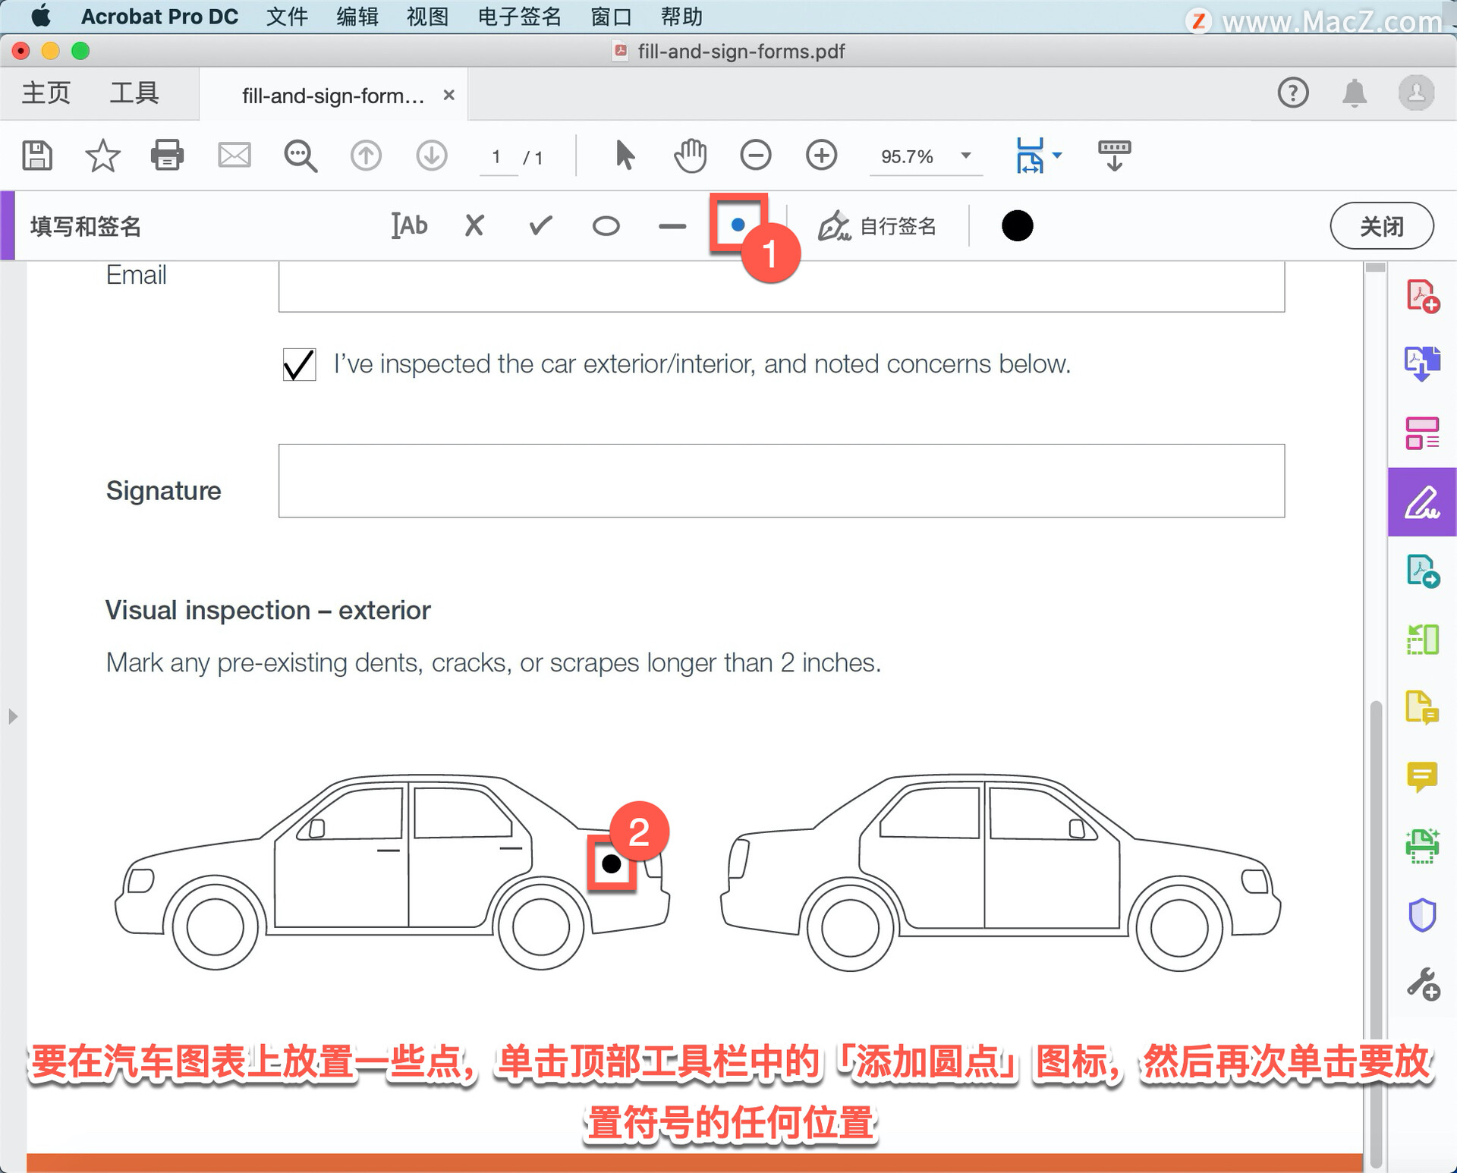1457x1173 pixels.
Task: Open the yellow Send for Comments tool
Action: click(1422, 708)
